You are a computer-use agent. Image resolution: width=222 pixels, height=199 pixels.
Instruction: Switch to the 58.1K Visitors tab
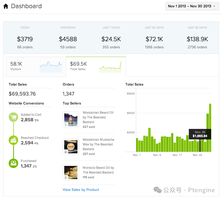pos(36,66)
